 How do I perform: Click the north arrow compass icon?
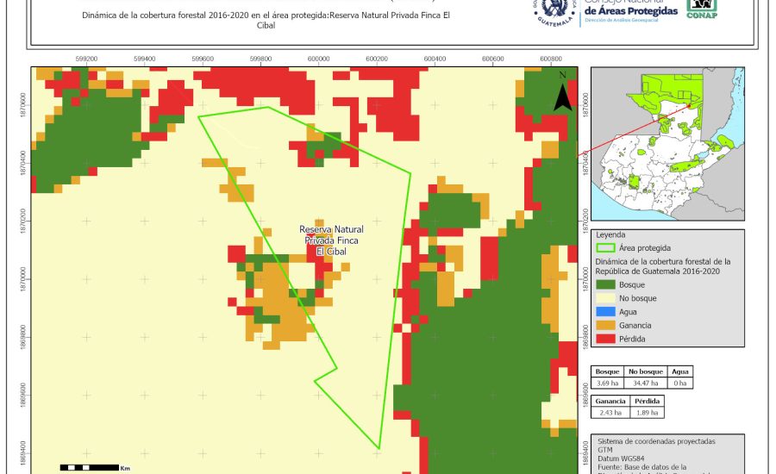tap(562, 93)
